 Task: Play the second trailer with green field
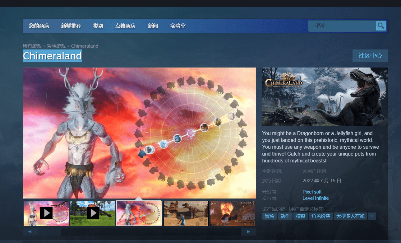click(x=93, y=213)
